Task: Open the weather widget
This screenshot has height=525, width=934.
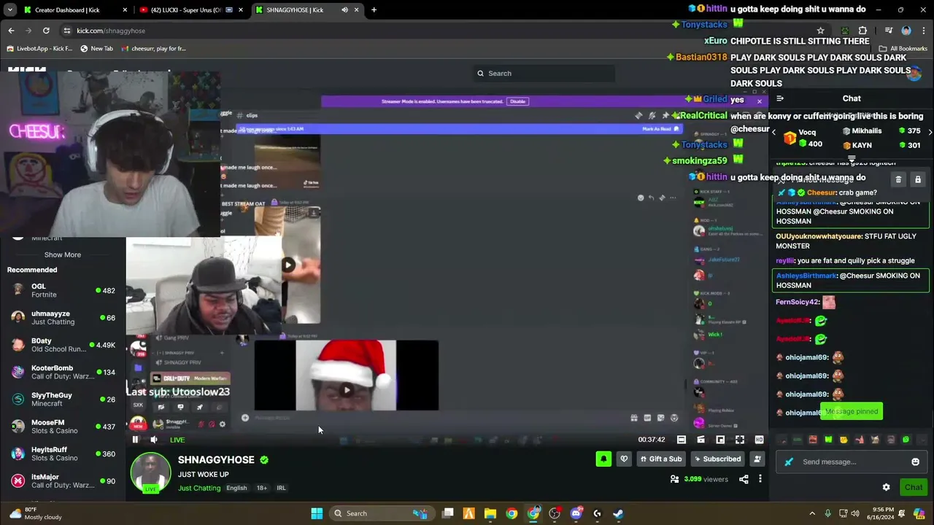Action: click(x=34, y=513)
